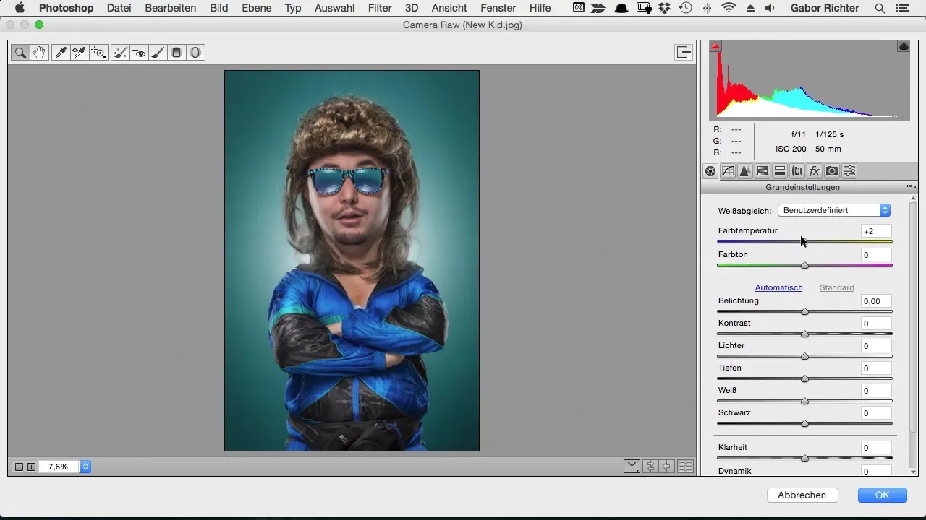Open the Camera Calibration panel tab
Image resolution: width=926 pixels, height=520 pixels.
(832, 171)
